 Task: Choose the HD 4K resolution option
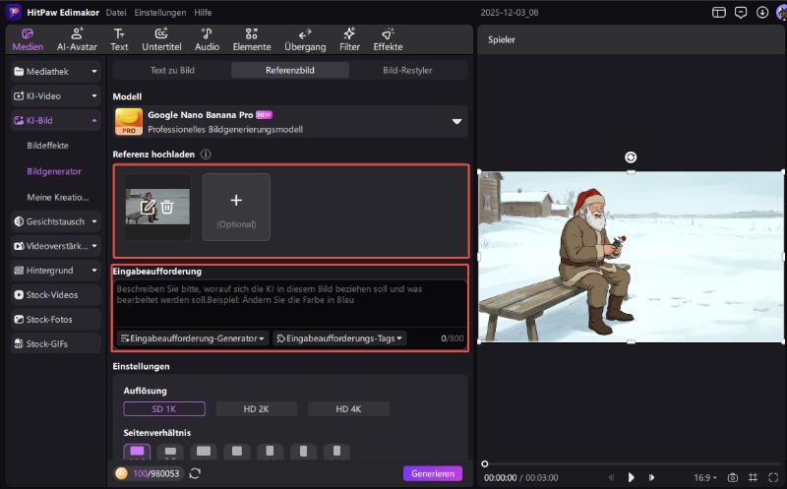[348, 409]
